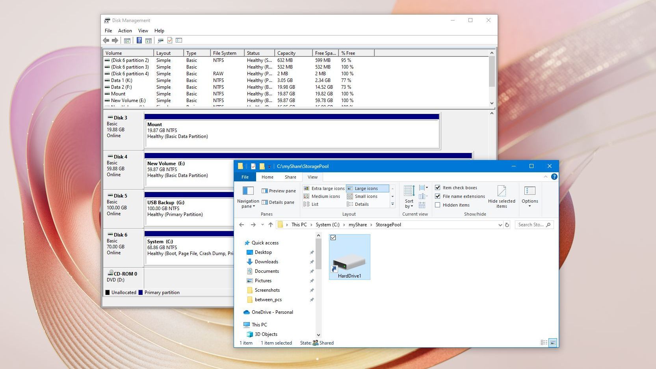The height and width of the screenshot is (369, 656).
Task: Click the Preview pane button
Action: pyautogui.click(x=279, y=191)
